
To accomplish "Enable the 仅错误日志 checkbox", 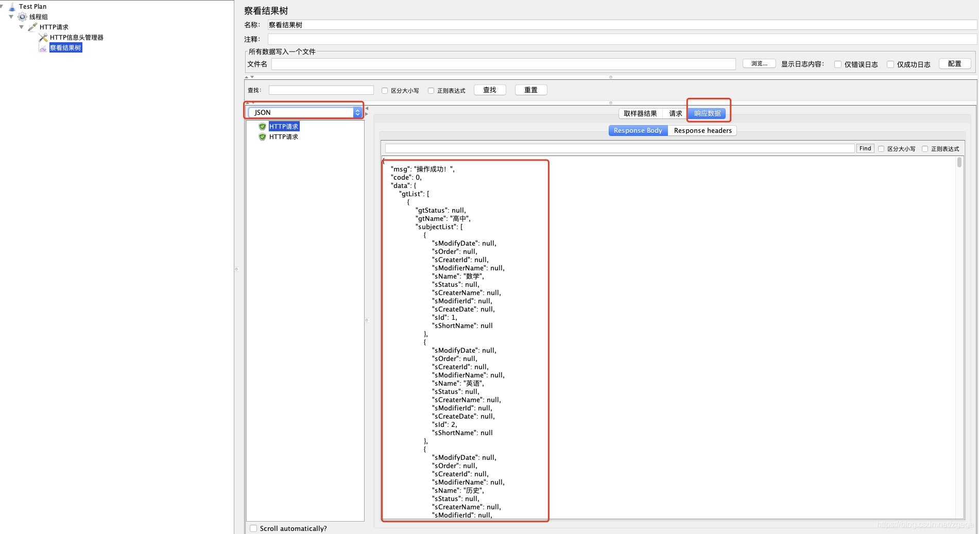I will point(838,64).
